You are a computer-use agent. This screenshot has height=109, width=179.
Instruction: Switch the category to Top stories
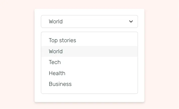(x=62, y=40)
